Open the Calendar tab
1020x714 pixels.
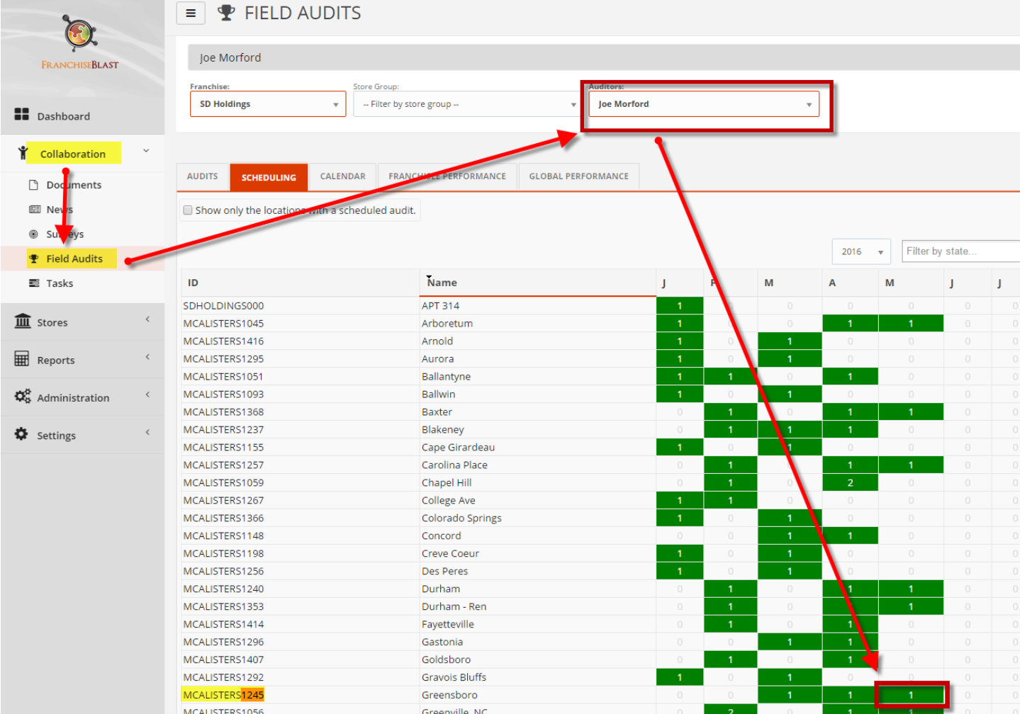[x=343, y=176]
